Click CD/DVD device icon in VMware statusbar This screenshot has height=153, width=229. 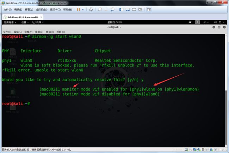191,149
